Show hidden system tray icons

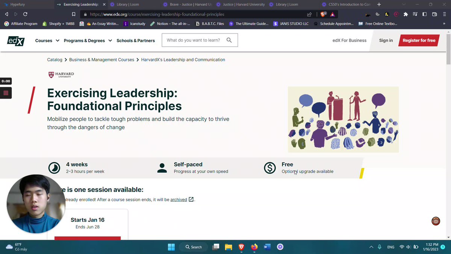point(371,247)
